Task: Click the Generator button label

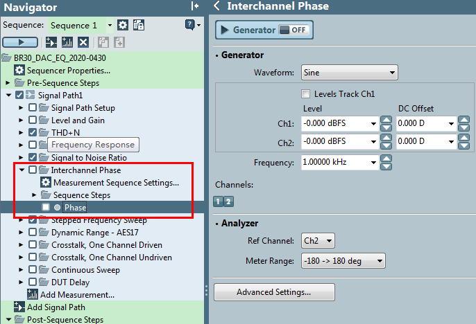Action: click(255, 30)
